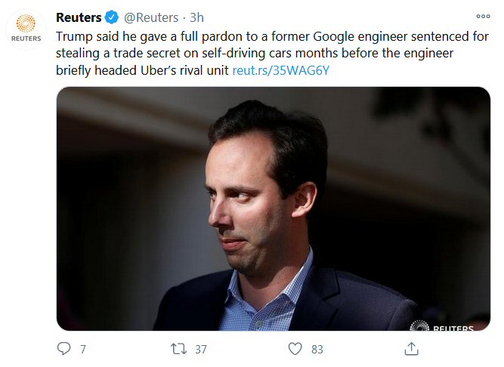Like the tweet with the heart icon

(295, 349)
